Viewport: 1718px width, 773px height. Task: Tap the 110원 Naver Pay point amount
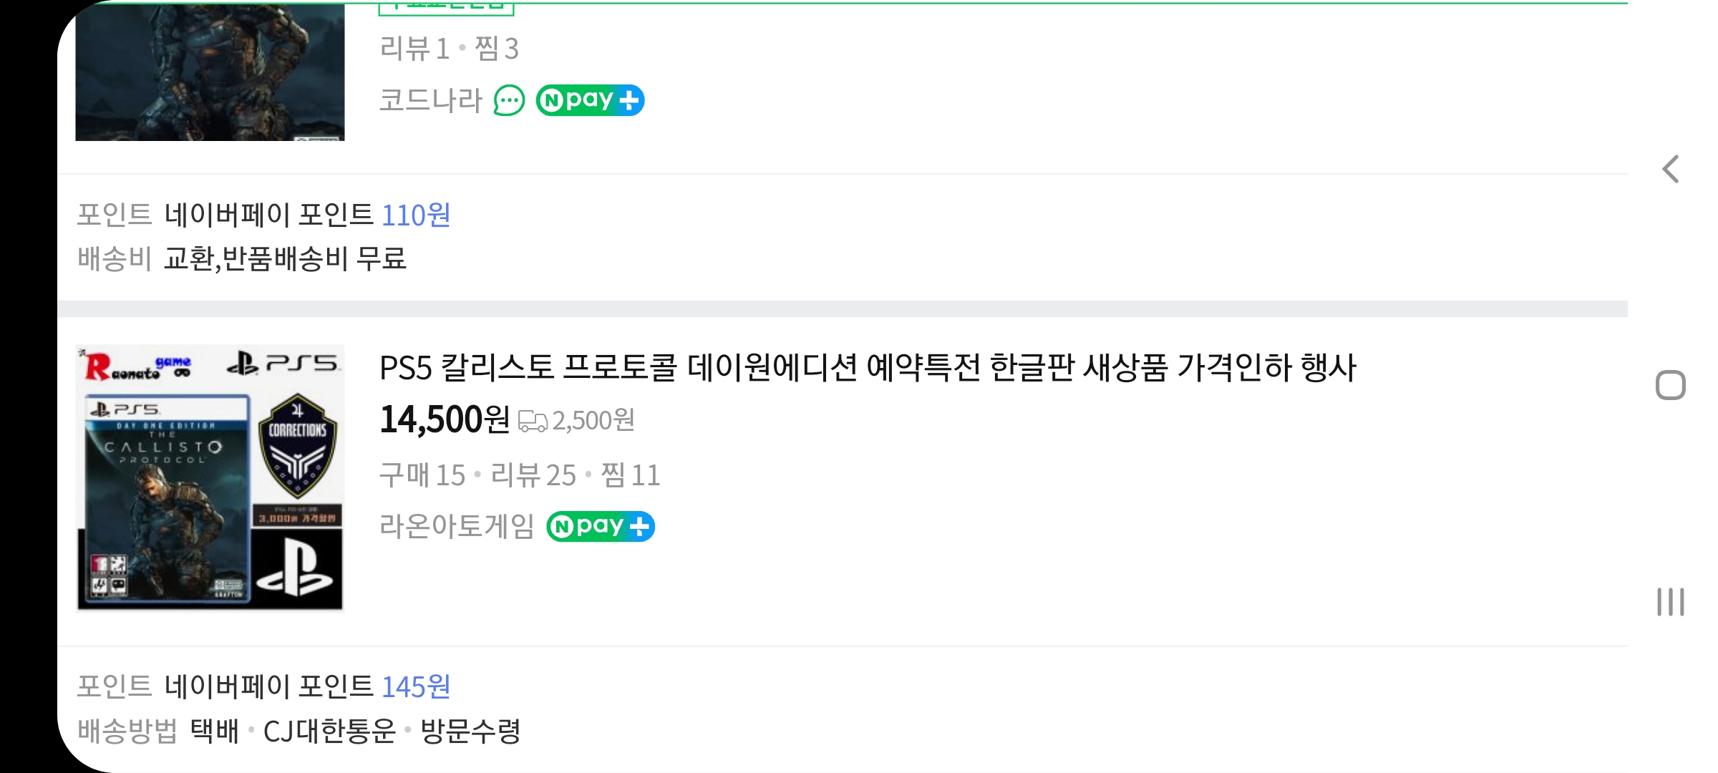(x=415, y=215)
